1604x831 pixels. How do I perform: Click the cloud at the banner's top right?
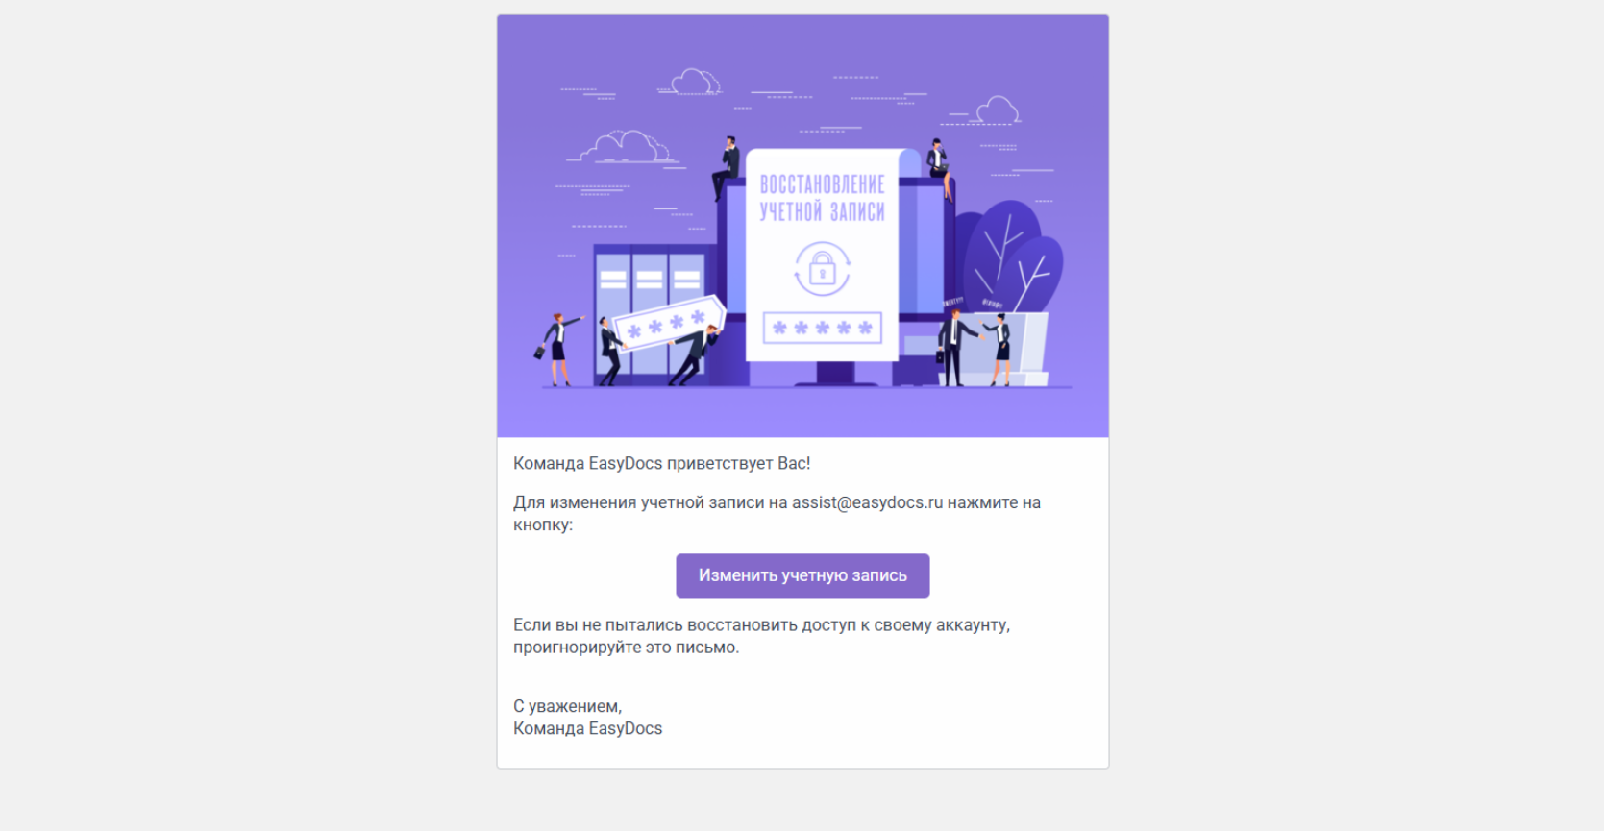tap(997, 110)
